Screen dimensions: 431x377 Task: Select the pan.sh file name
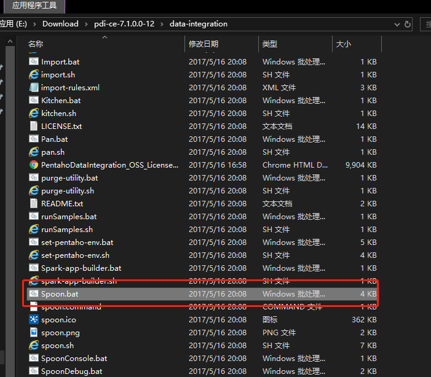click(53, 152)
